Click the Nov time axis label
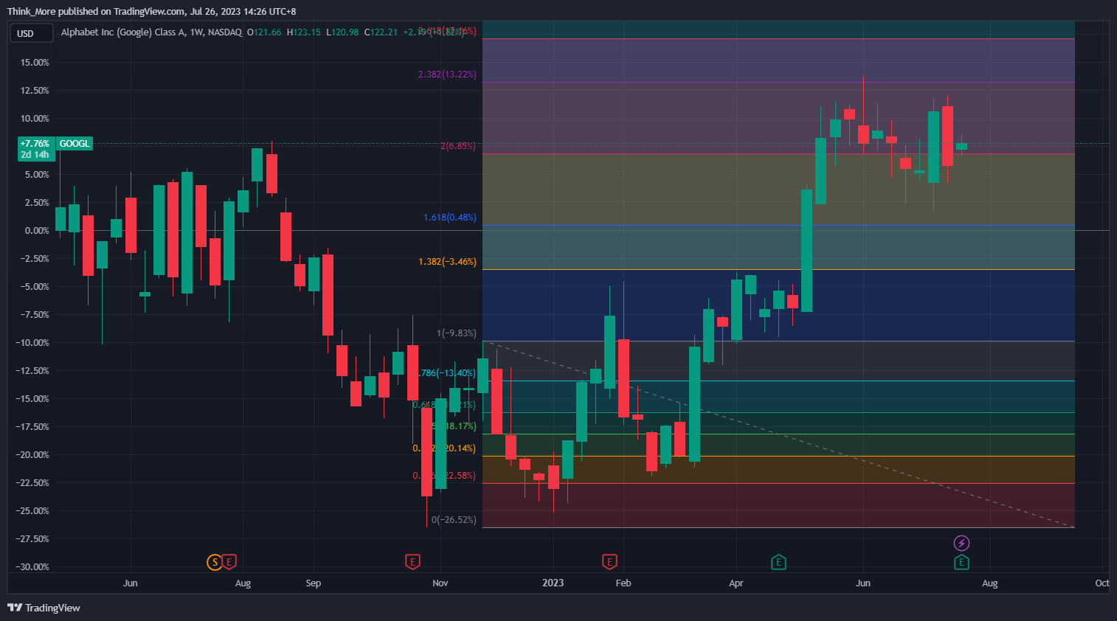 point(440,583)
